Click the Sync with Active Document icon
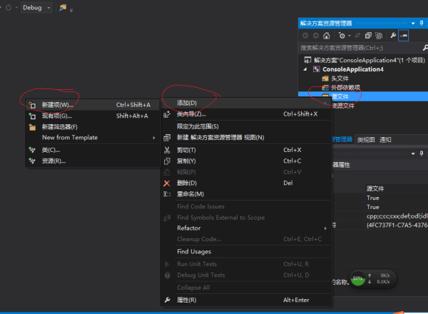 [357, 36]
